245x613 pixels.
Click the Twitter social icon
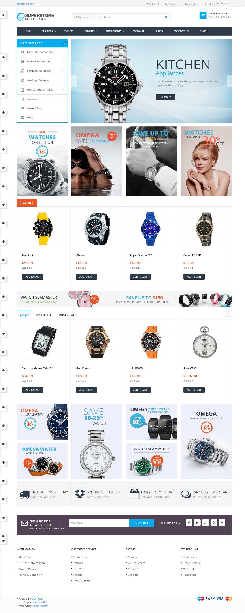[x=197, y=523]
